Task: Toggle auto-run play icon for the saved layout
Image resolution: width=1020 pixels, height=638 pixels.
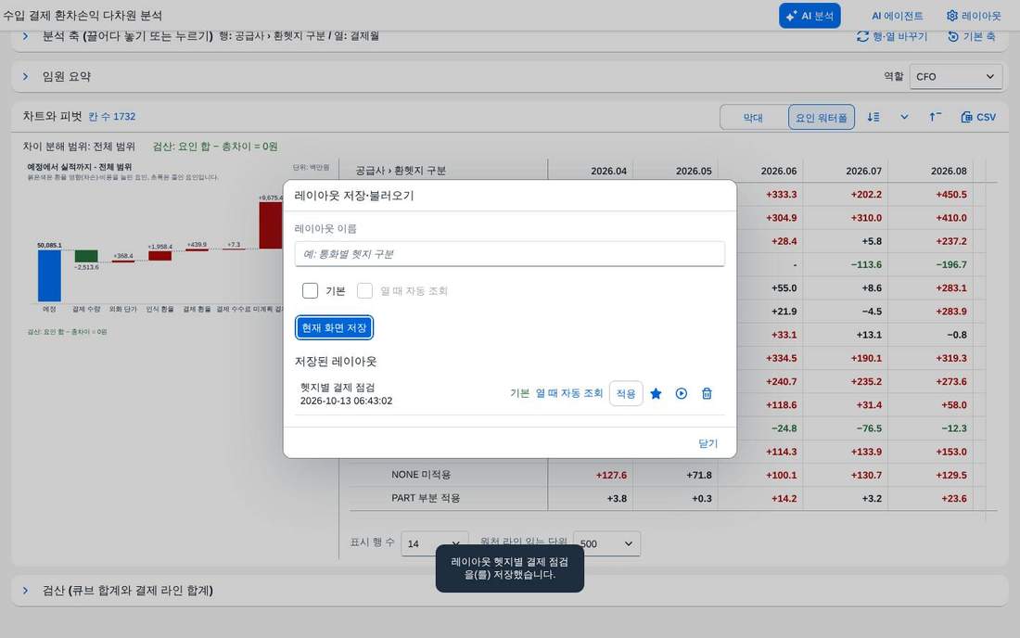Action: 682,393
